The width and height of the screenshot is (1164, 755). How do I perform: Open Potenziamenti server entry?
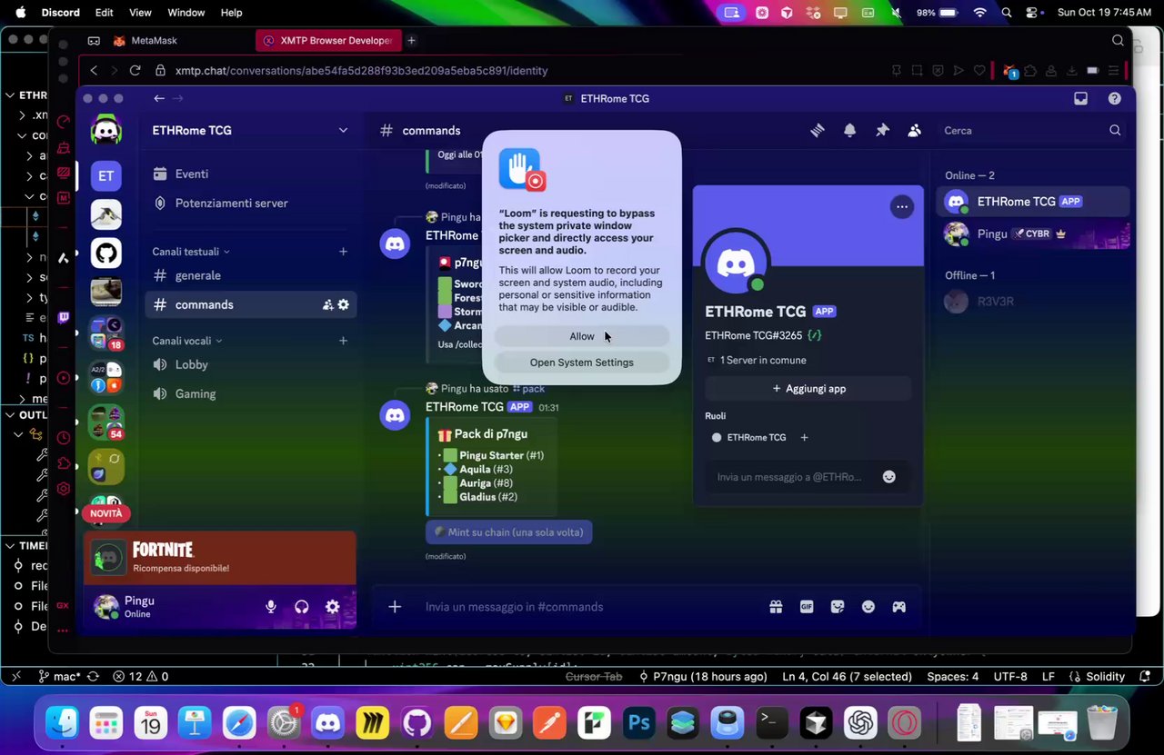pos(250,203)
